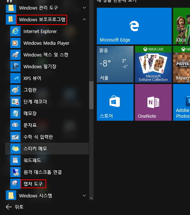Click the app list scrollbar thumb
The height and width of the screenshot is (215, 190).
pos(91,95)
